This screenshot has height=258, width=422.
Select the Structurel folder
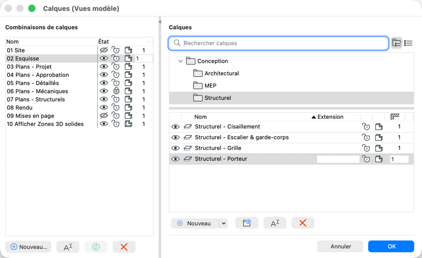[292, 98]
